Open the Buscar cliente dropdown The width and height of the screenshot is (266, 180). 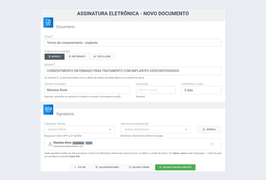click(x=79, y=130)
